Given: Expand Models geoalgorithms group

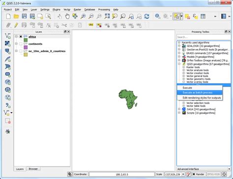Looking at the screenshot, I should click(x=179, y=57).
